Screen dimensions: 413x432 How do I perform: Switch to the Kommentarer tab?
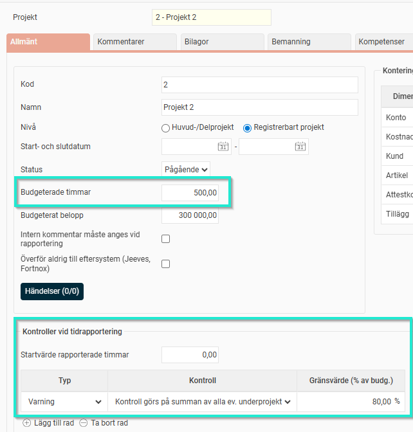[x=134, y=42]
